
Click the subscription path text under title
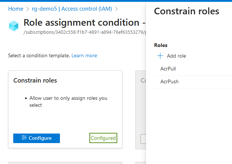point(85,32)
